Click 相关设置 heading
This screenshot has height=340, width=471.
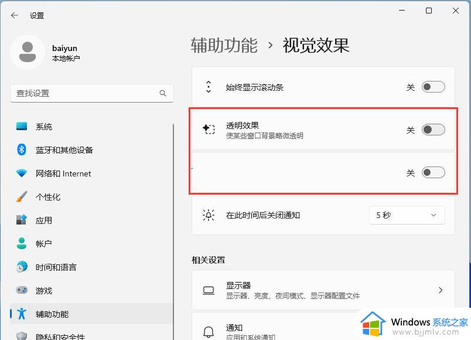pos(208,260)
